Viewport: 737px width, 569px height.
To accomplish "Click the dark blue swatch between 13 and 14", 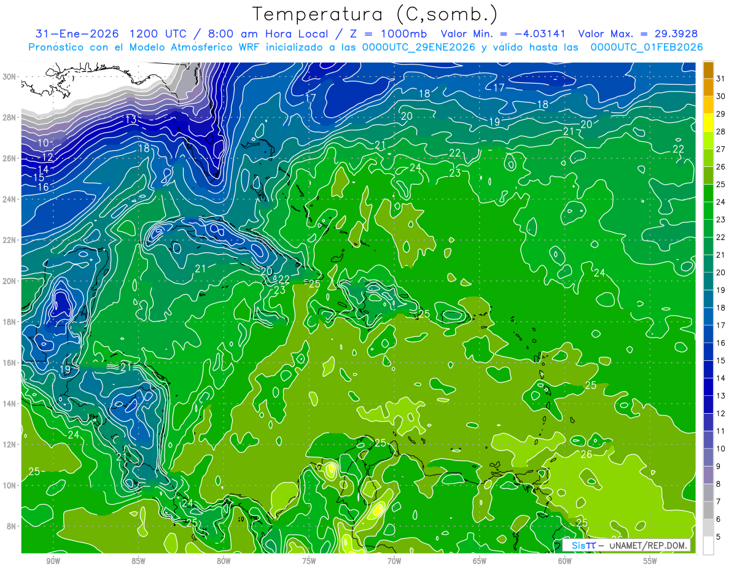I will (x=708, y=387).
